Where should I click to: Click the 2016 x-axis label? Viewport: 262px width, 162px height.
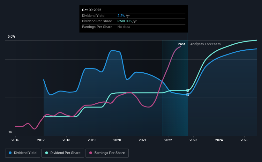(x=15, y=140)
